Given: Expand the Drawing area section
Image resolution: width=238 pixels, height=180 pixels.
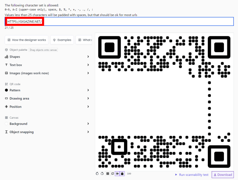Looking at the screenshot, I should click(47, 98).
